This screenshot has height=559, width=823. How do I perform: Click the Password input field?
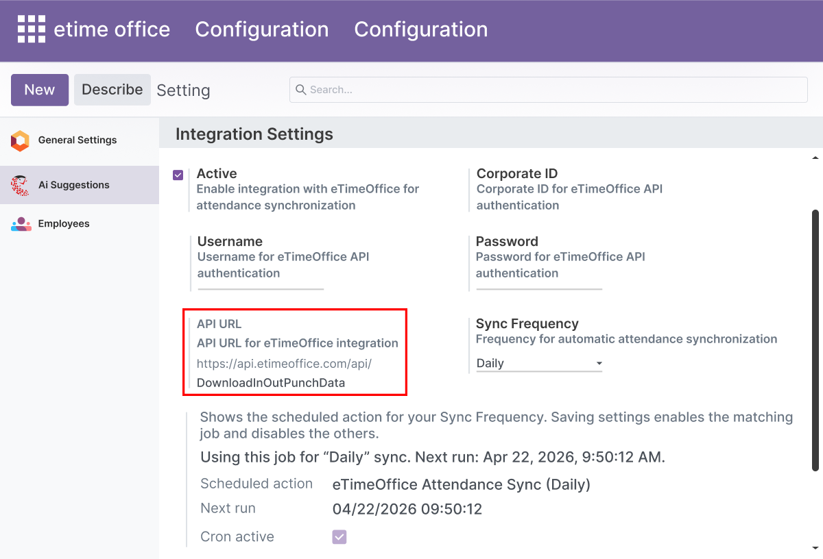(539, 283)
